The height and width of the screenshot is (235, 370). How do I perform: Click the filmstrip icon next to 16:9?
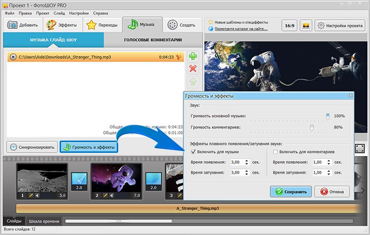coord(306,26)
